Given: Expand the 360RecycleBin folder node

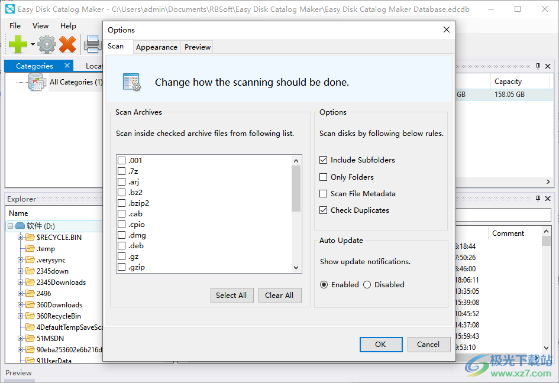Looking at the screenshot, I should [x=20, y=316].
